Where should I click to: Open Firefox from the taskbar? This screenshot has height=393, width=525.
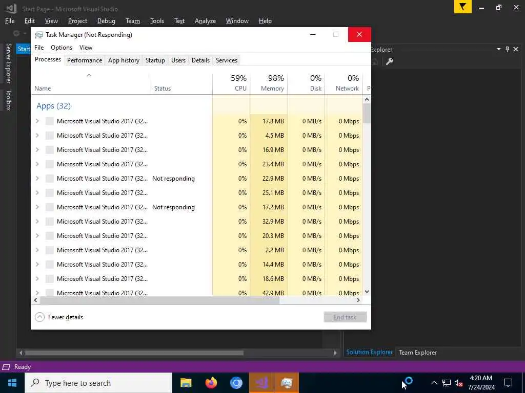click(x=211, y=383)
